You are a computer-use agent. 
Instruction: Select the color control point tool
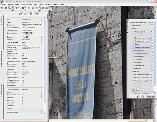coord(43,8)
